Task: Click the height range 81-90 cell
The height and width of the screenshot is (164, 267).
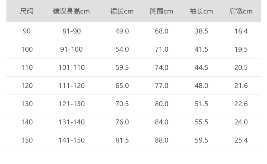Action: 72,31
